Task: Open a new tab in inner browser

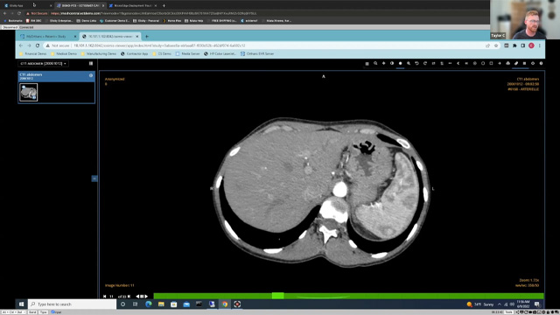Action: tap(147, 37)
